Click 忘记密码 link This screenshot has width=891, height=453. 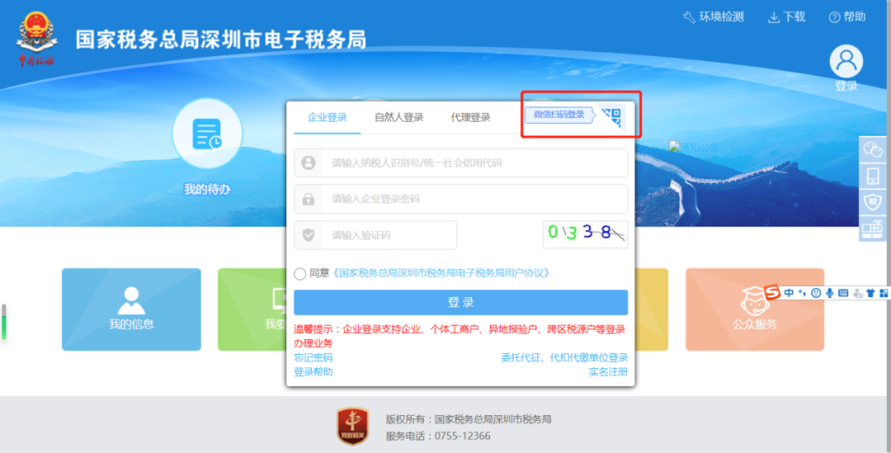313,357
